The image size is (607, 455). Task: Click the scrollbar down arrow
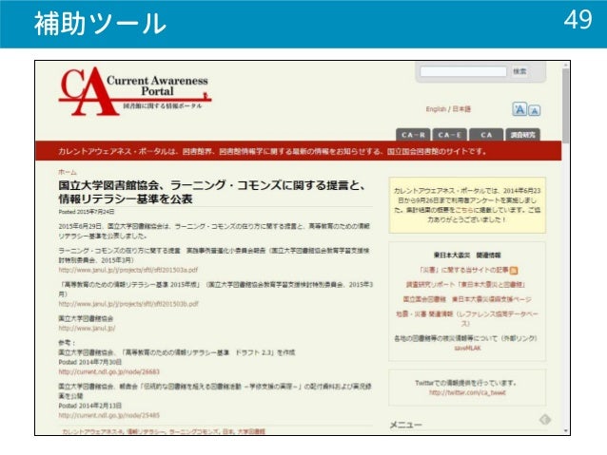565,430
